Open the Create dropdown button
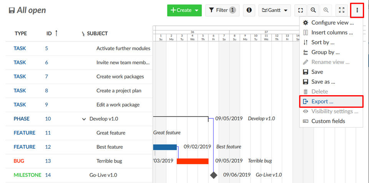 [184, 10]
